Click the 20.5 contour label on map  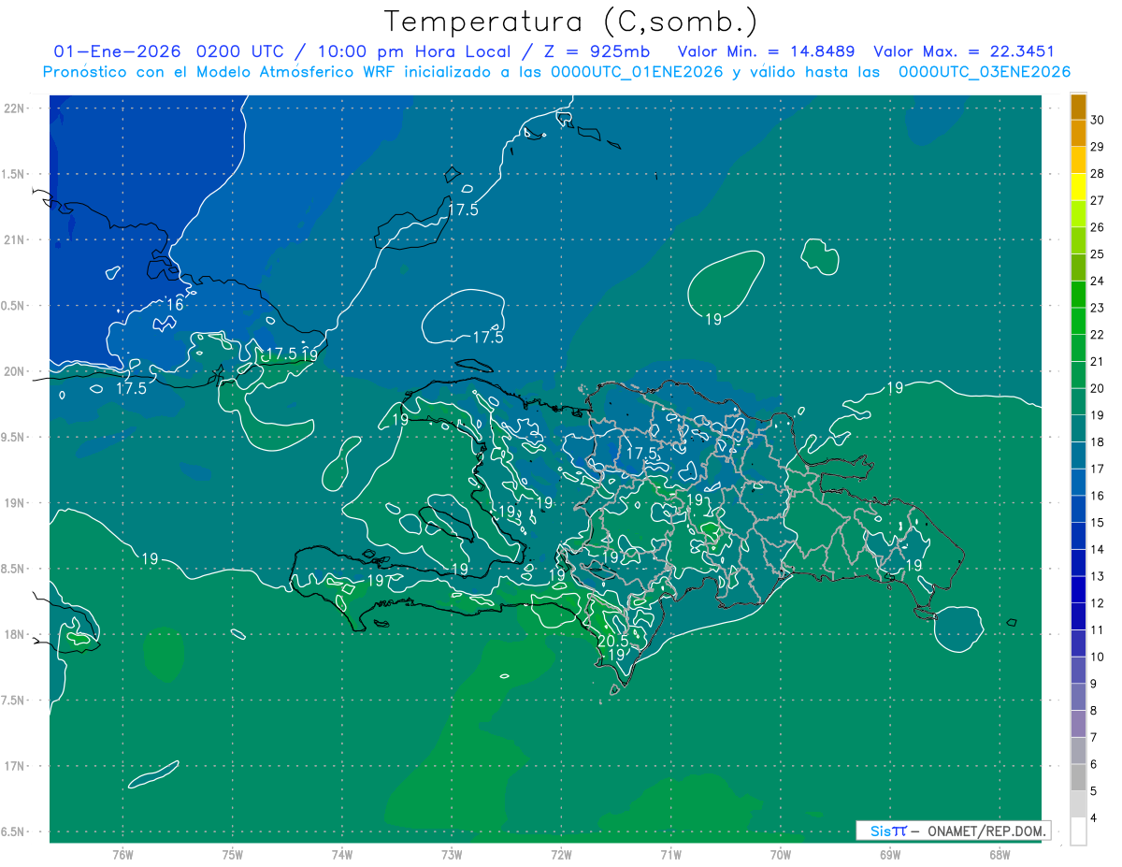(x=612, y=642)
